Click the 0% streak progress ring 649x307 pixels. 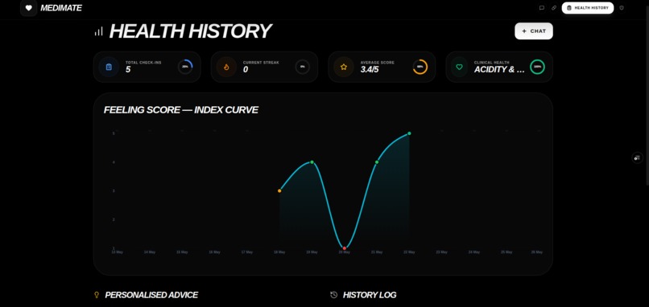click(x=303, y=67)
